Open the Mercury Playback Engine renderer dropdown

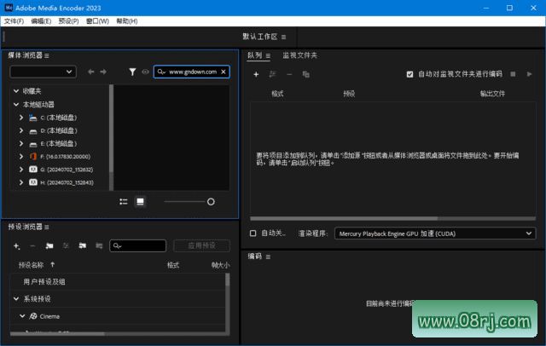point(435,234)
